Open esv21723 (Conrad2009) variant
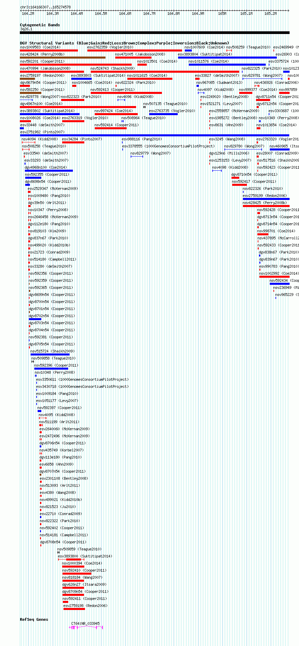This screenshot has width=299, height=646. click(49, 252)
